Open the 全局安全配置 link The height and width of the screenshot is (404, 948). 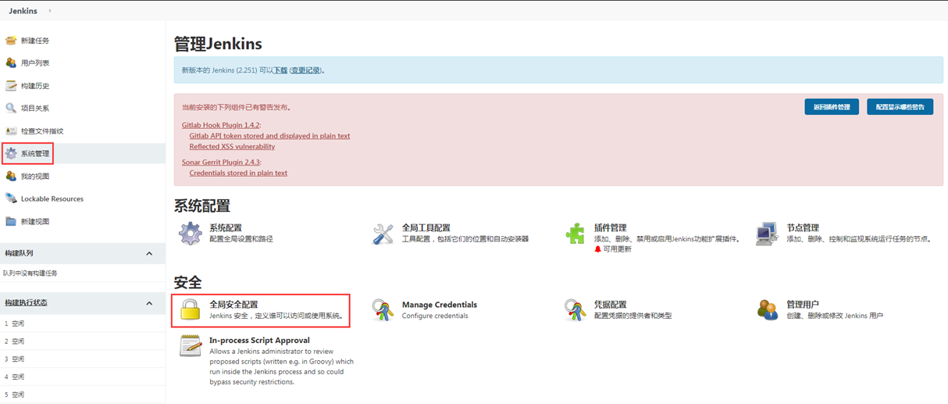pyautogui.click(x=233, y=304)
